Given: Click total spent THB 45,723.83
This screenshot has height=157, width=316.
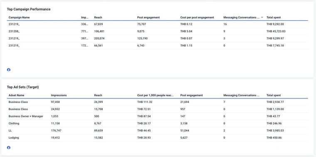Looking at the screenshot, I should point(276,32).
